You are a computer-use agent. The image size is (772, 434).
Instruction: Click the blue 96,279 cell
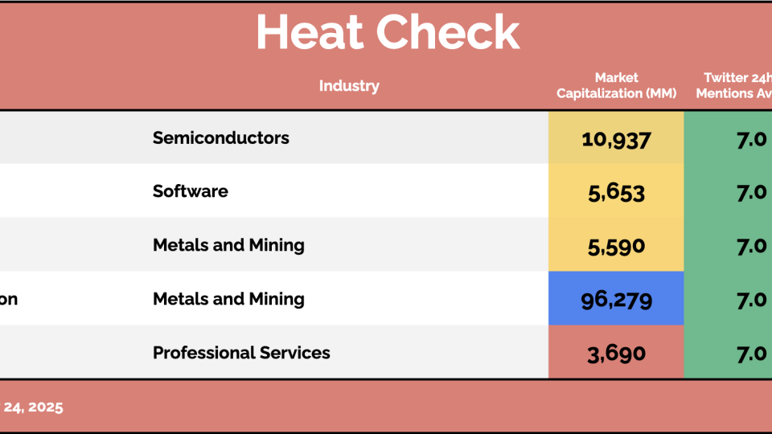pos(616,300)
